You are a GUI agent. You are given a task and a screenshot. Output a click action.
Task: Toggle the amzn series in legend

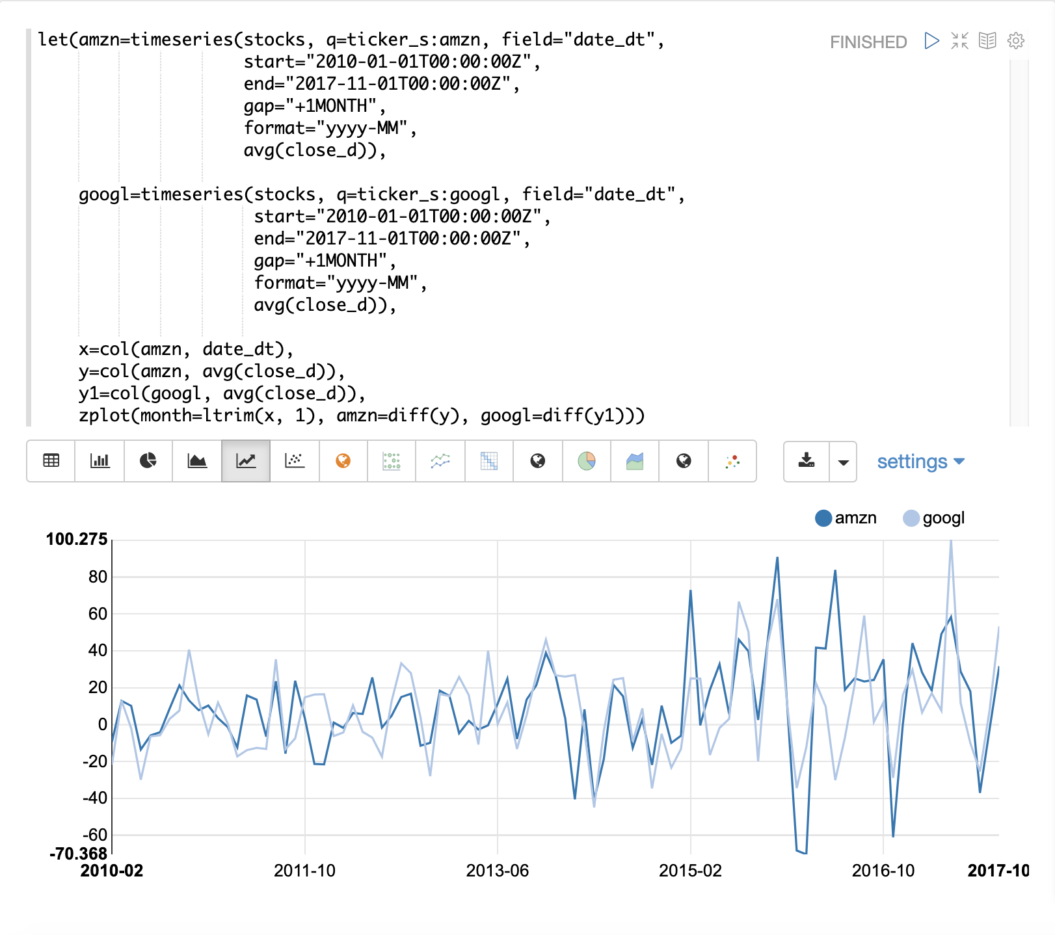[x=846, y=518]
